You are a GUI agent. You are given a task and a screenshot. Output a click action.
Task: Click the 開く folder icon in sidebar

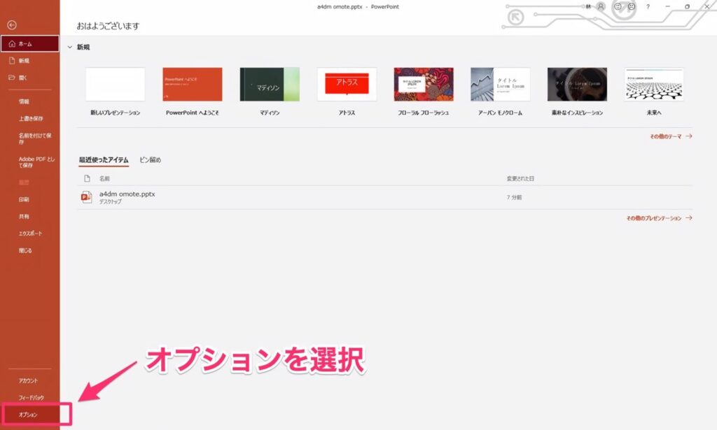[12, 78]
